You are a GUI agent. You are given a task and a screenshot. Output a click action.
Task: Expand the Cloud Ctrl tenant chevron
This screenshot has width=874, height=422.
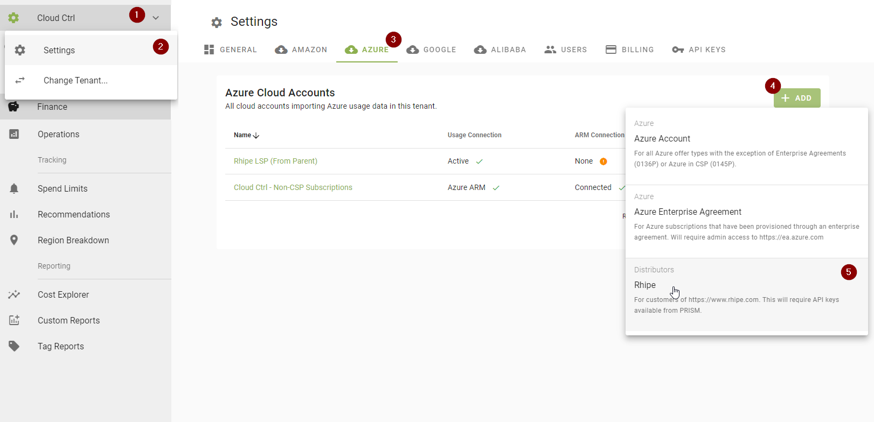pyautogui.click(x=156, y=18)
